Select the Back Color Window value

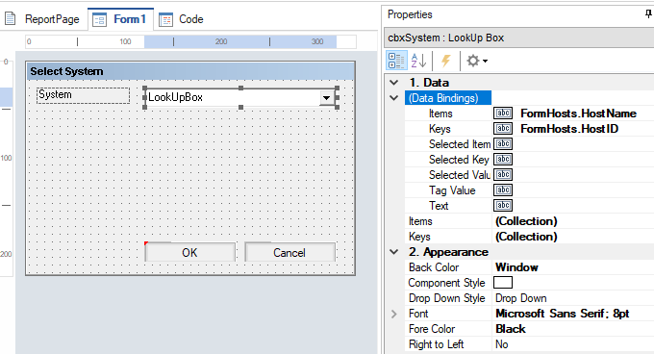click(516, 267)
